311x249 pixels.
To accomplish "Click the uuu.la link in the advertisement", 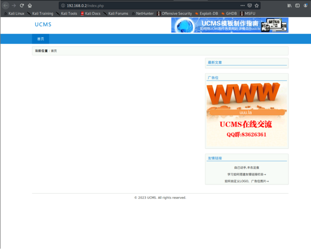I will pyautogui.click(x=246, y=112).
